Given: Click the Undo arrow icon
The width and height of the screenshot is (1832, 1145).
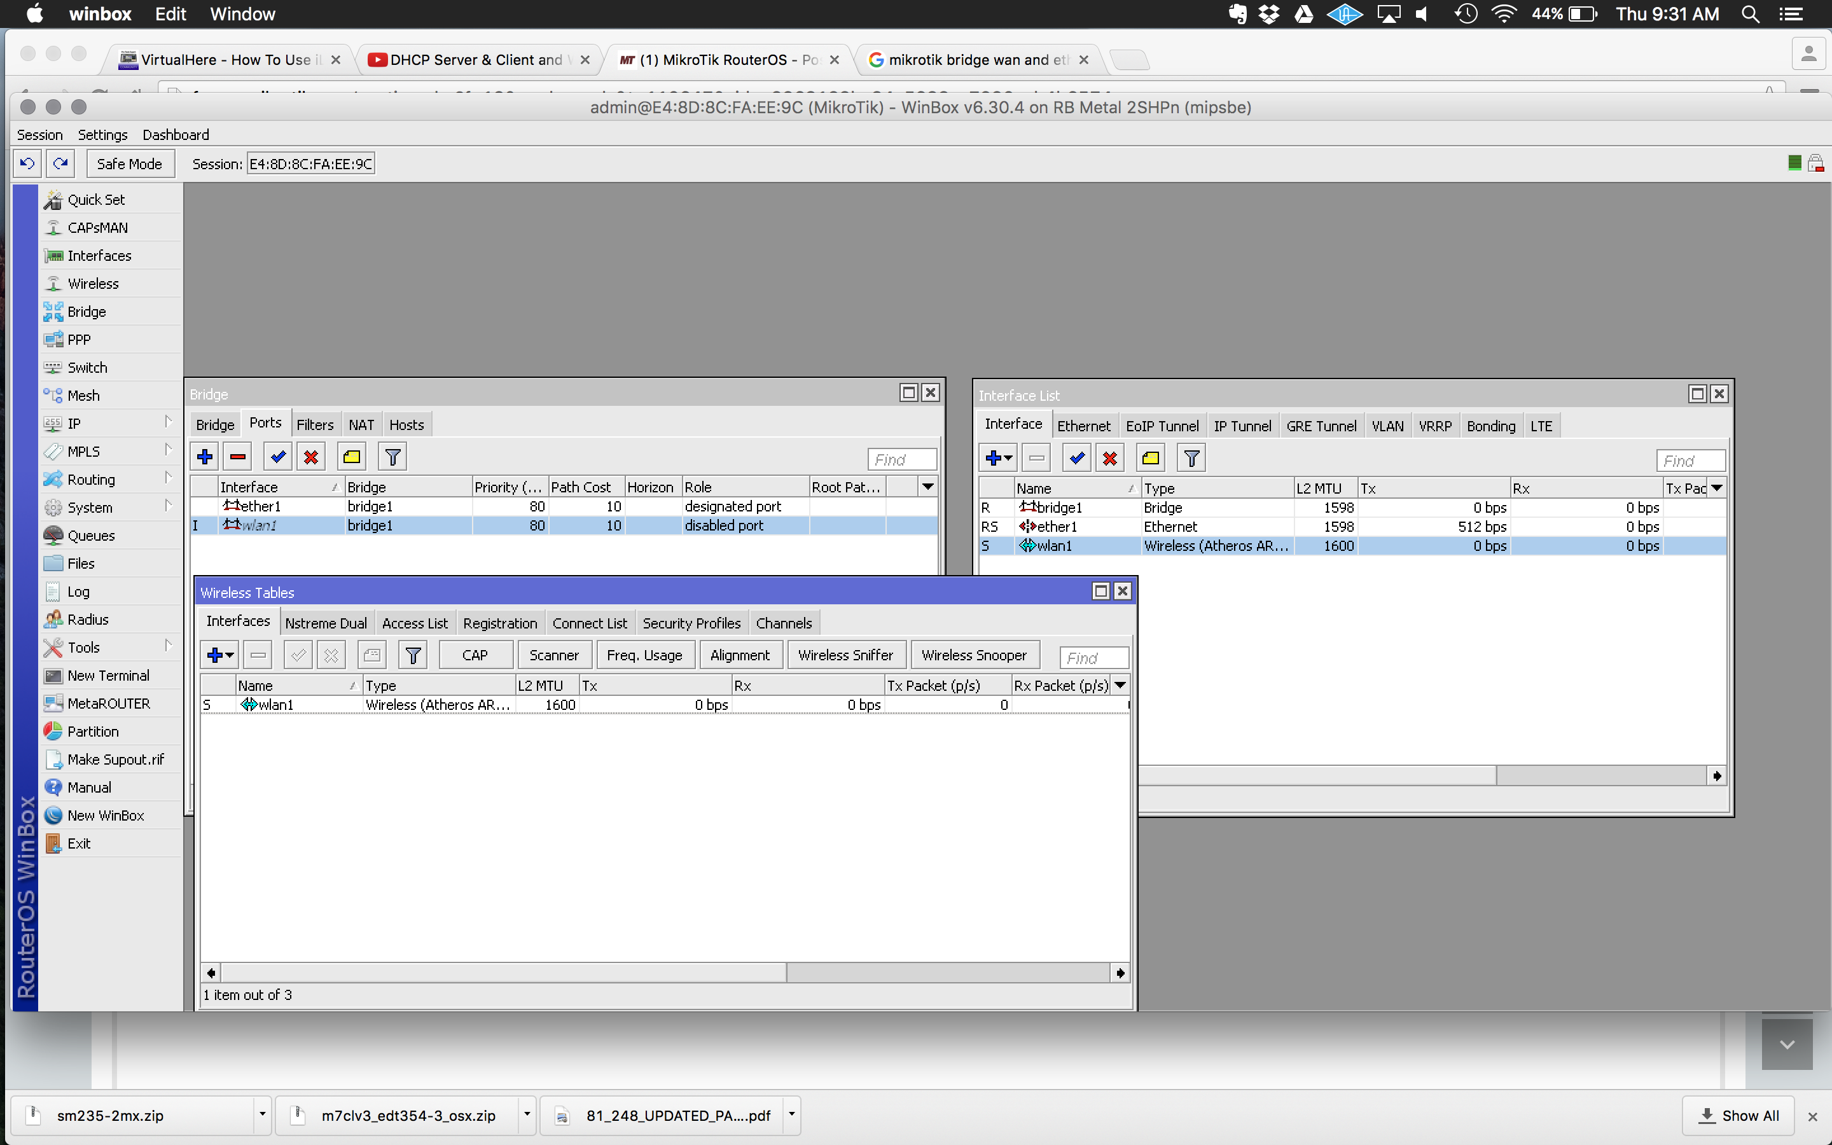Looking at the screenshot, I should coord(27,163).
